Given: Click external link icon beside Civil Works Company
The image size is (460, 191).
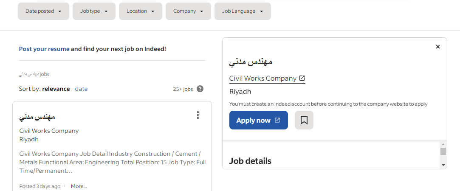Looking at the screenshot, I should click(x=302, y=78).
